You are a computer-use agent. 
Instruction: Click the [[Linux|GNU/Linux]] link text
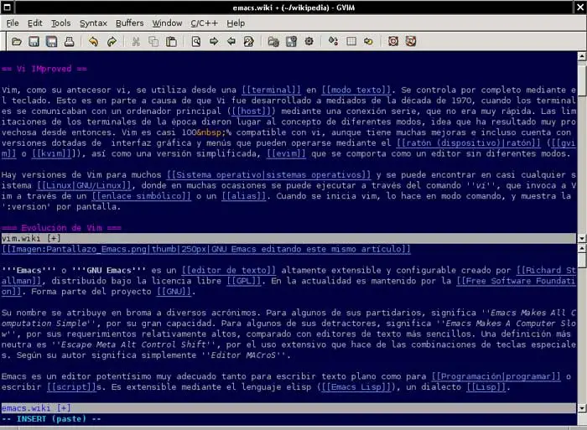click(x=84, y=185)
